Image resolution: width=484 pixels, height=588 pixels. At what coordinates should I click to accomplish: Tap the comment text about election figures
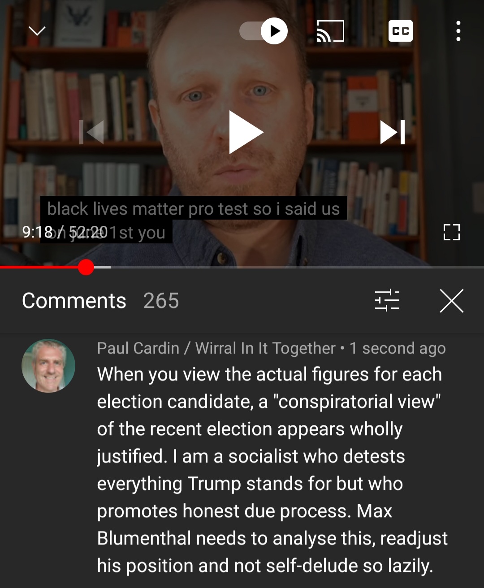point(272,470)
